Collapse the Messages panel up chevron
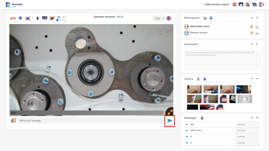 (257, 118)
